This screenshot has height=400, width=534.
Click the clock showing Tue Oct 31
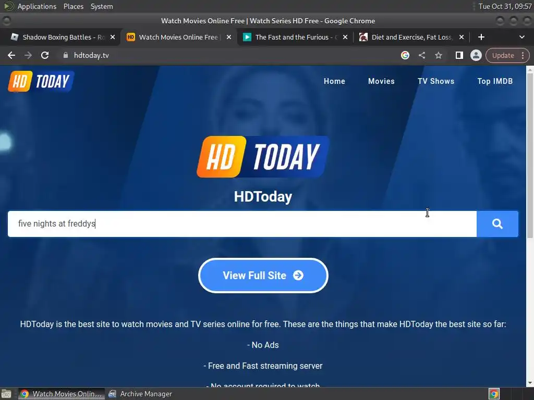click(x=505, y=6)
